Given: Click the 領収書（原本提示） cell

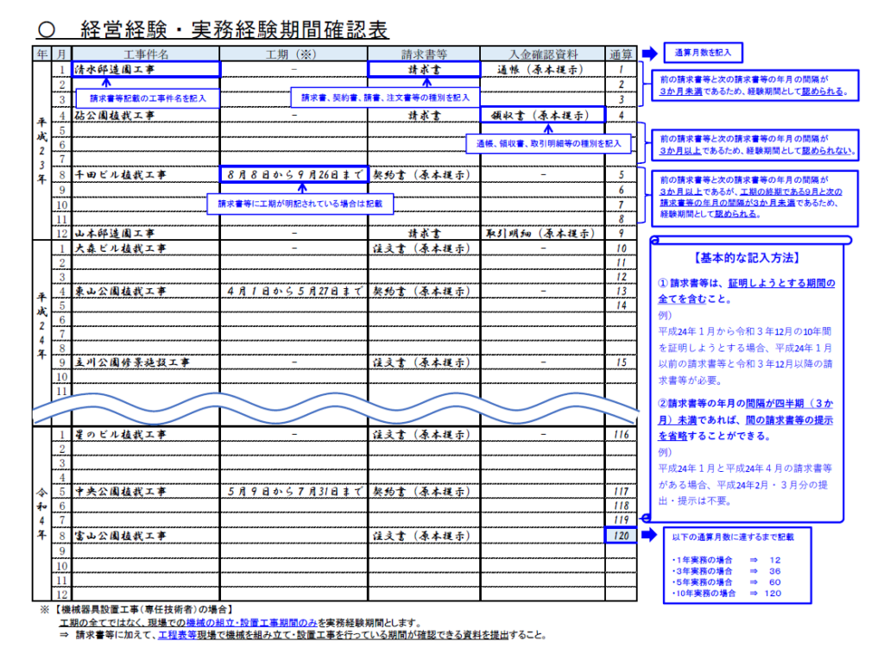Looking at the screenshot, I should coord(542,115).
